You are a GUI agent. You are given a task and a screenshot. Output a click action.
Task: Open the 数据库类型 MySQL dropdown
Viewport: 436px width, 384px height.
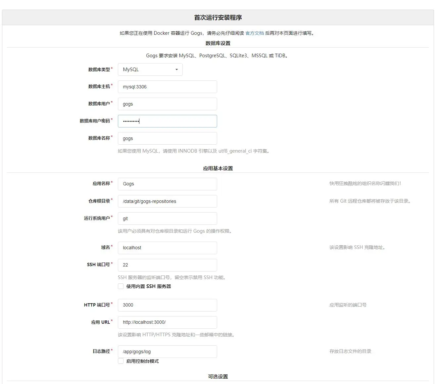150,70
